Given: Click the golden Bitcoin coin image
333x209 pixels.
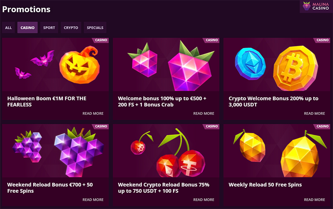Looking at the screenshot, I should pos(295,68).
